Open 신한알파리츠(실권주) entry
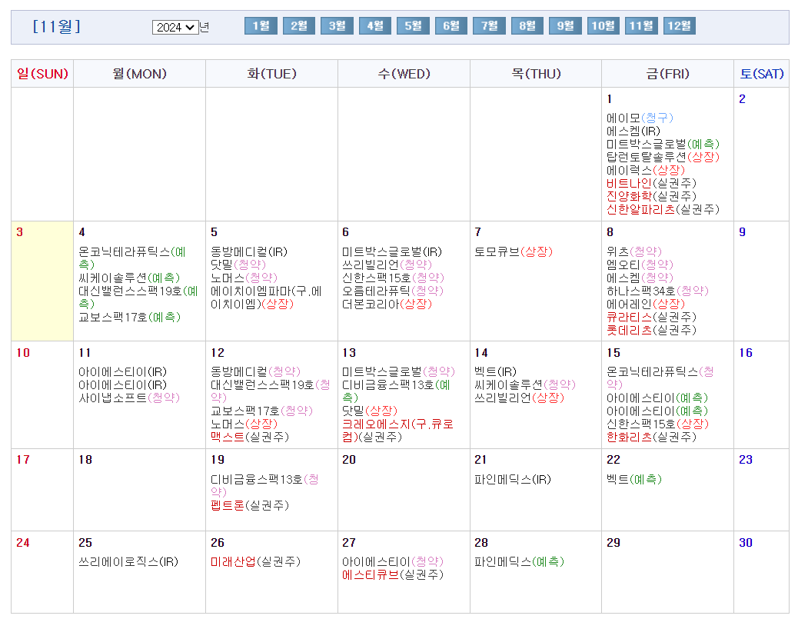The image size is (798, 619). (663, 209)
